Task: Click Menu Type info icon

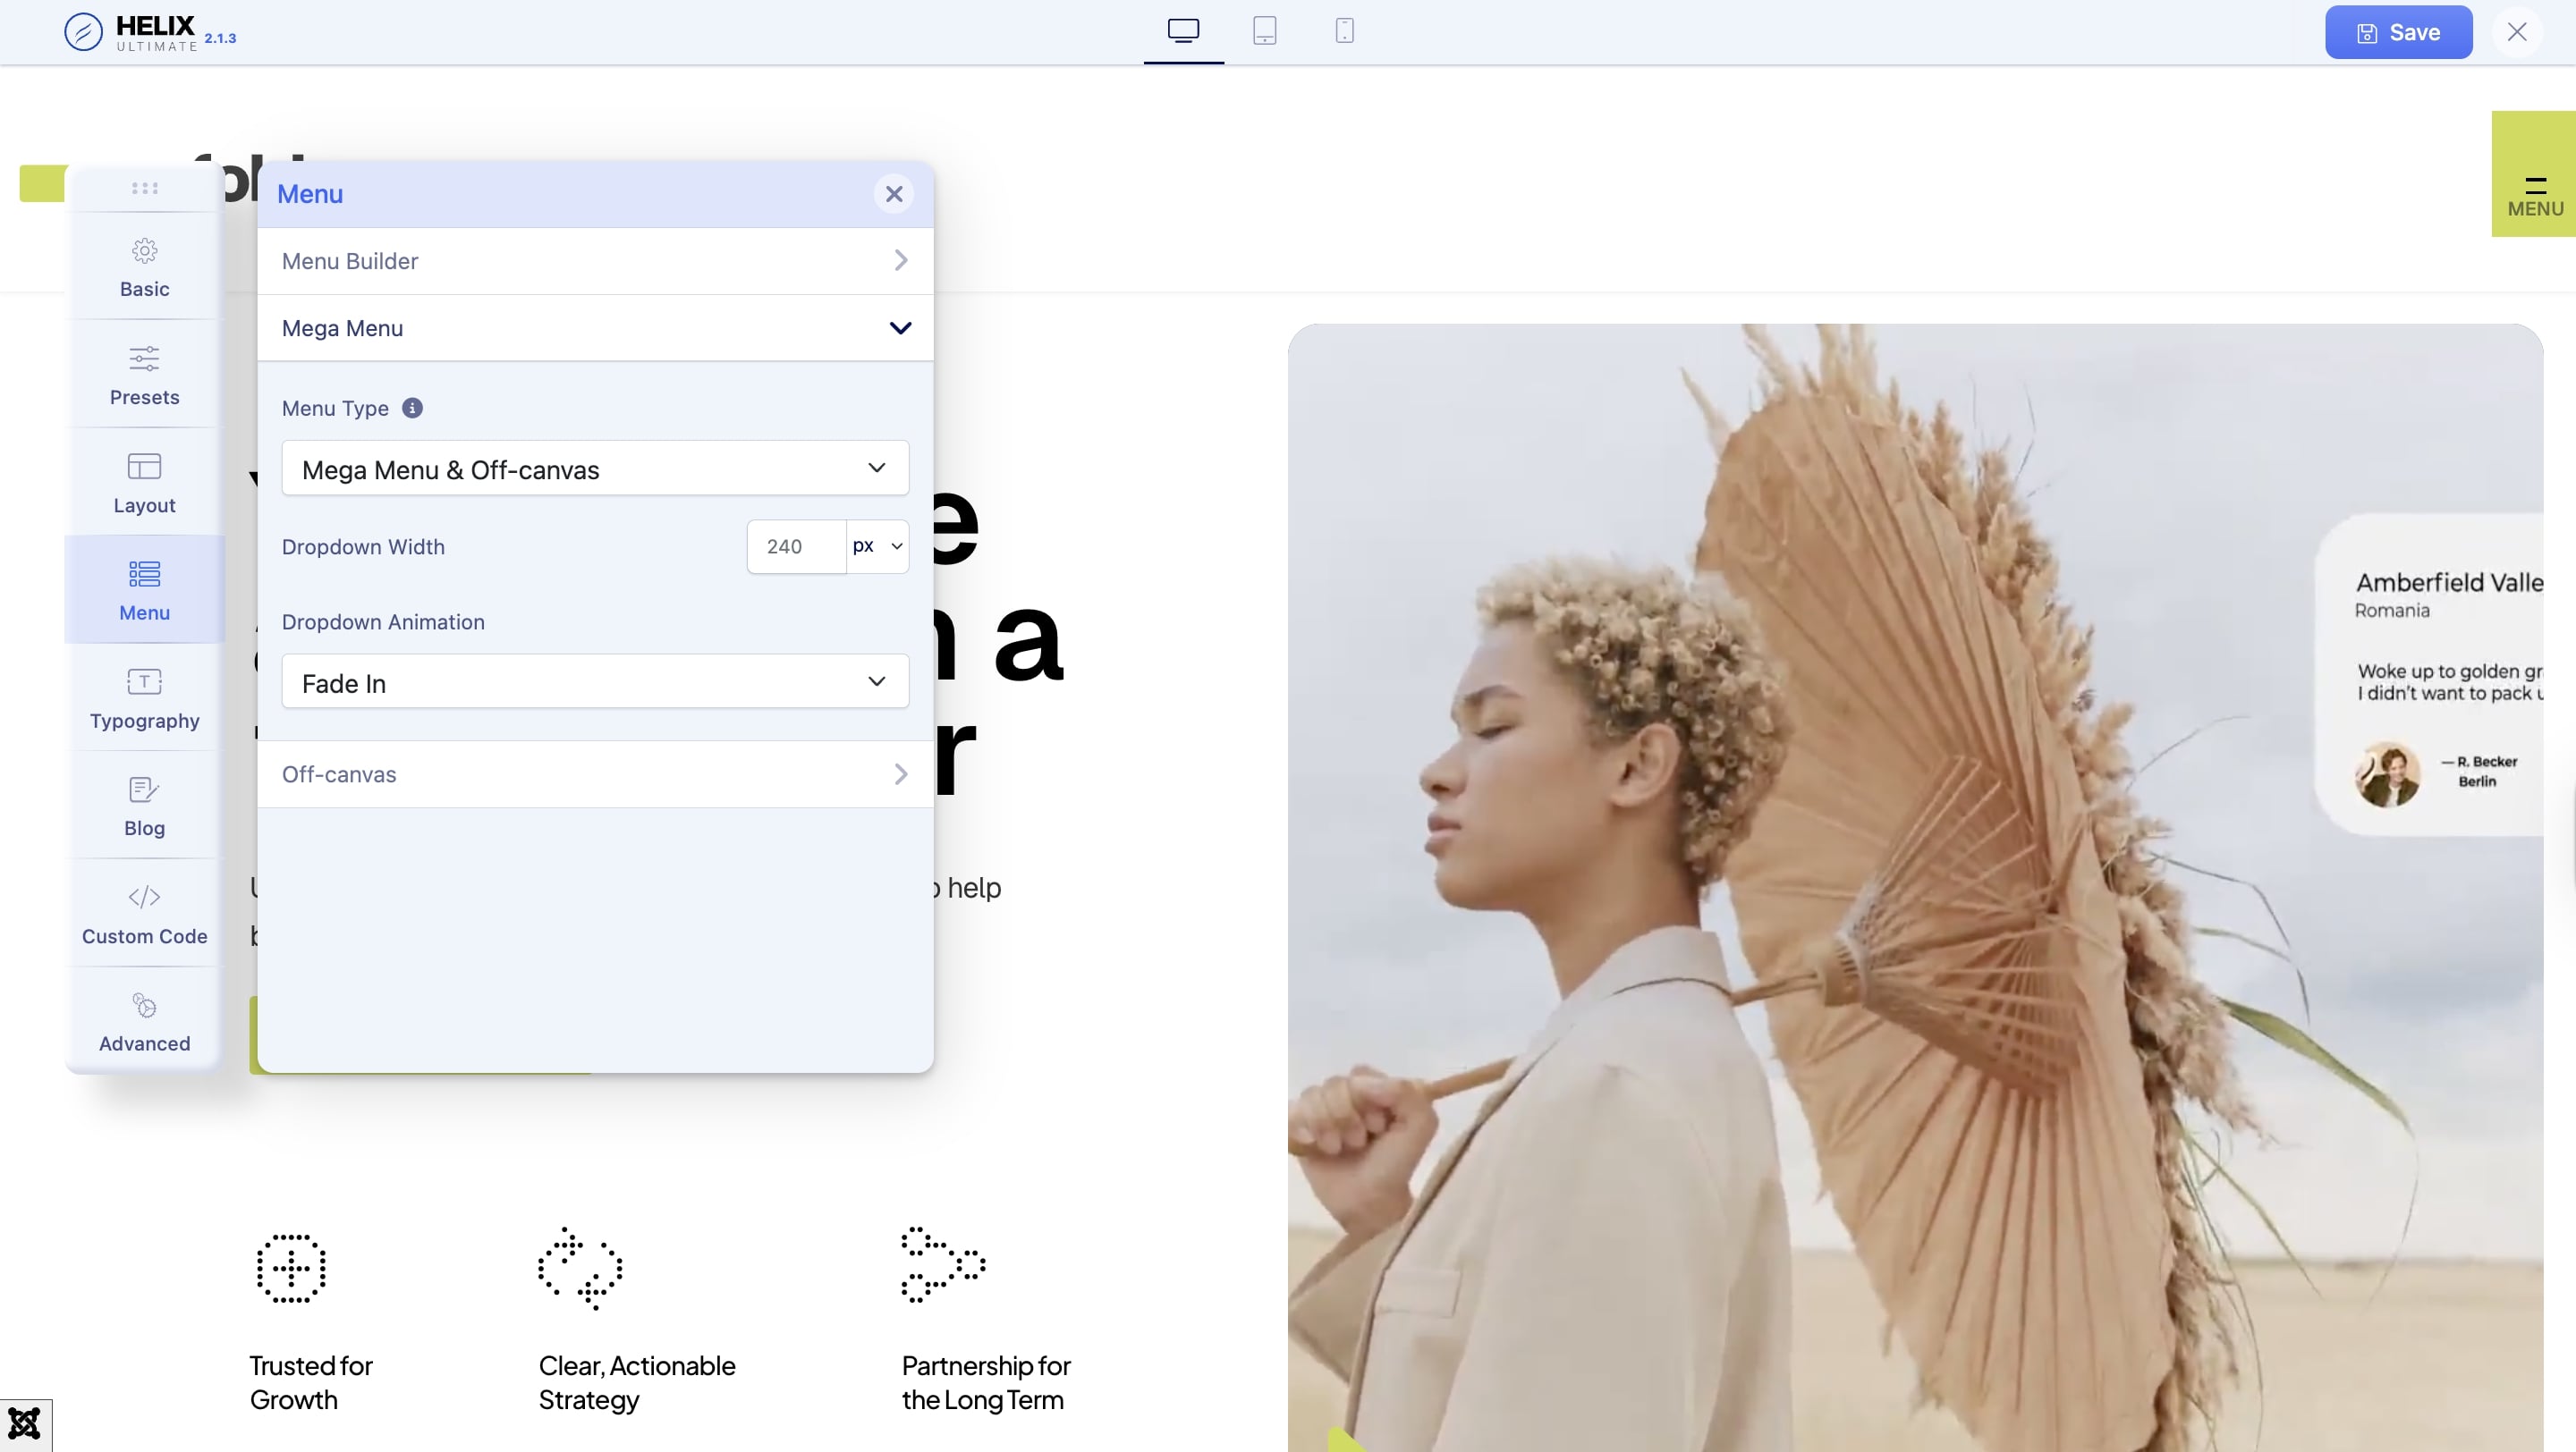Action: (412, 408)
